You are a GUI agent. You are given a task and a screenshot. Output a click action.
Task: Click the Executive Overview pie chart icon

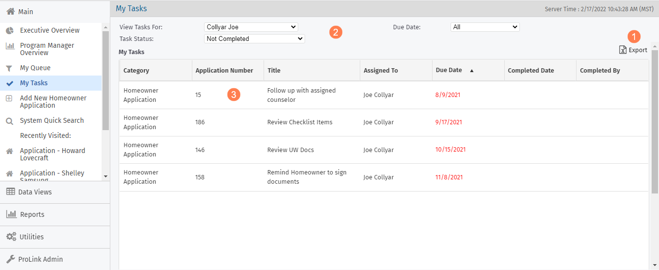pyautogui.click(x=9, y=30)
